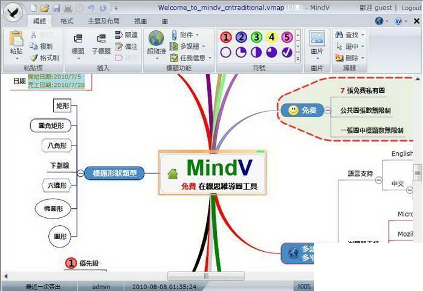423x291 pixels.
Task: Save the map with the floppy disk icon
Action: [x=56, y=8]
